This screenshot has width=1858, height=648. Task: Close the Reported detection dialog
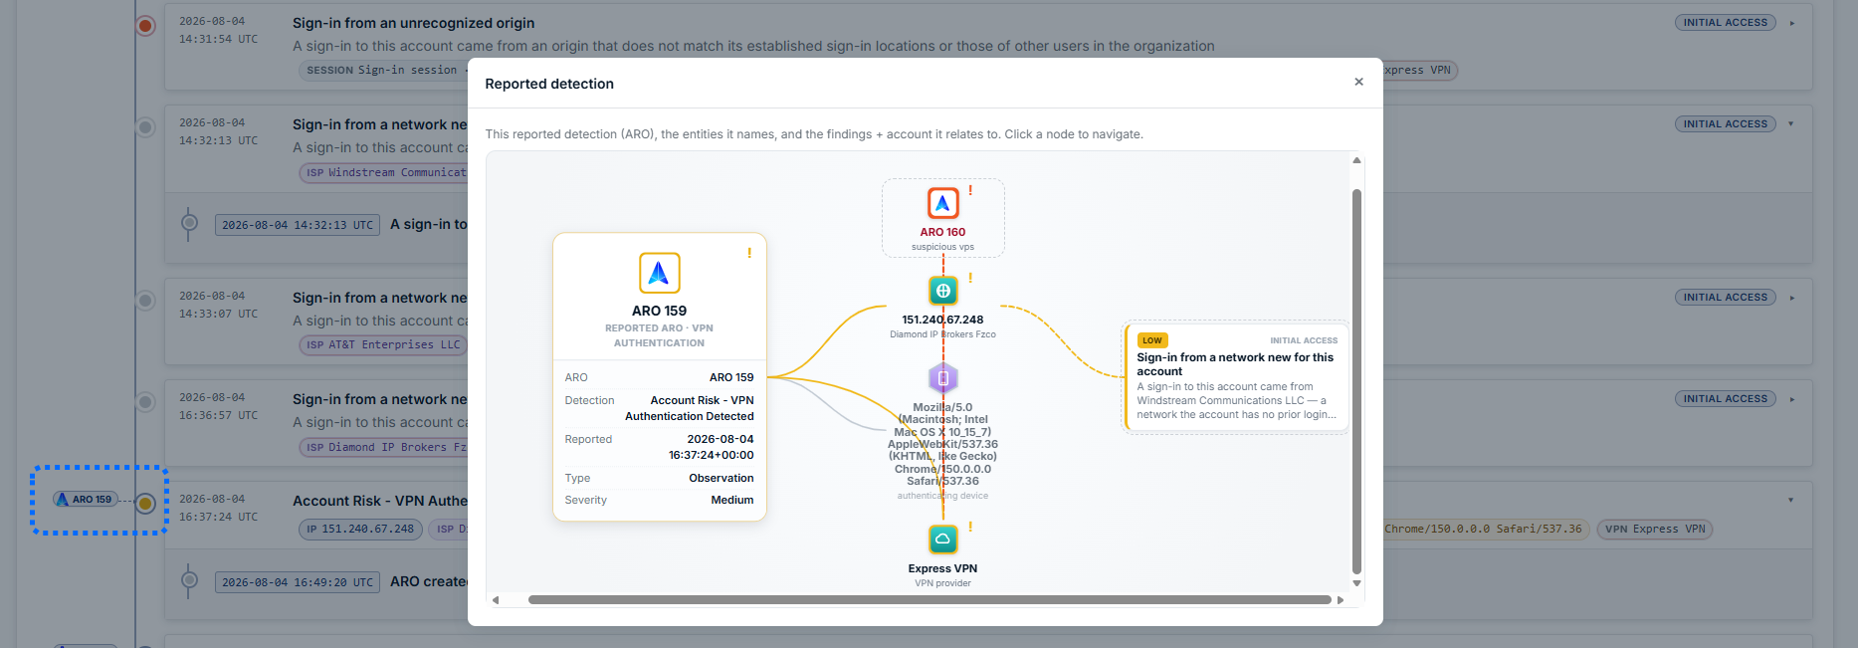(1358, 82)
